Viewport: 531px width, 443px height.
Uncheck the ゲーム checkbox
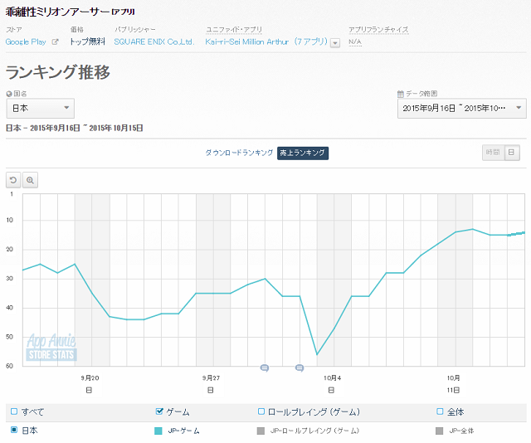point(159,411)
